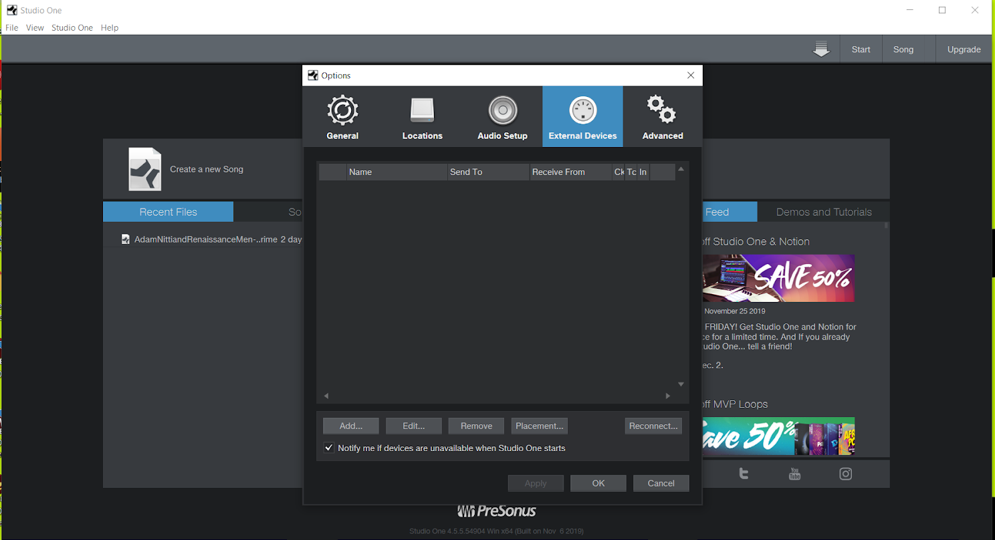
Task: Click the up arrow of device list scrollbar
Action: tap(681, 169)
